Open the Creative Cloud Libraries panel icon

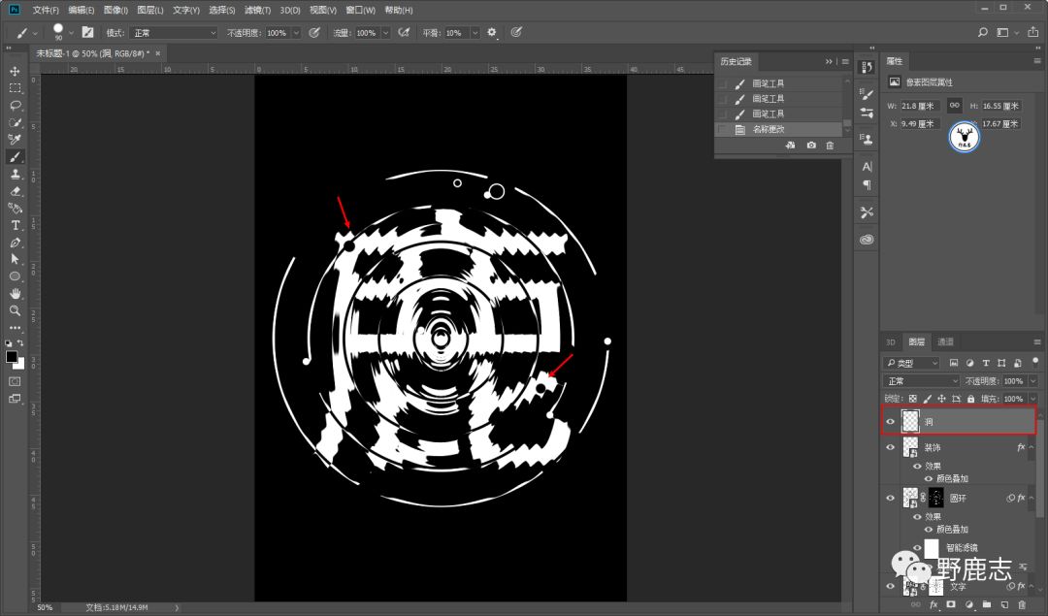tap(867, 240)
